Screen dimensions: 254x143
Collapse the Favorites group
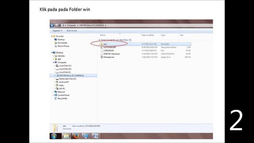coord(52,36)
